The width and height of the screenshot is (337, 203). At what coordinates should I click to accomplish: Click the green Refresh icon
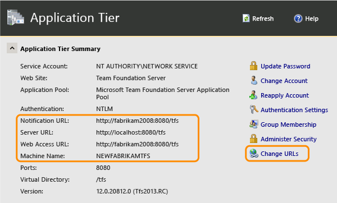246,19
